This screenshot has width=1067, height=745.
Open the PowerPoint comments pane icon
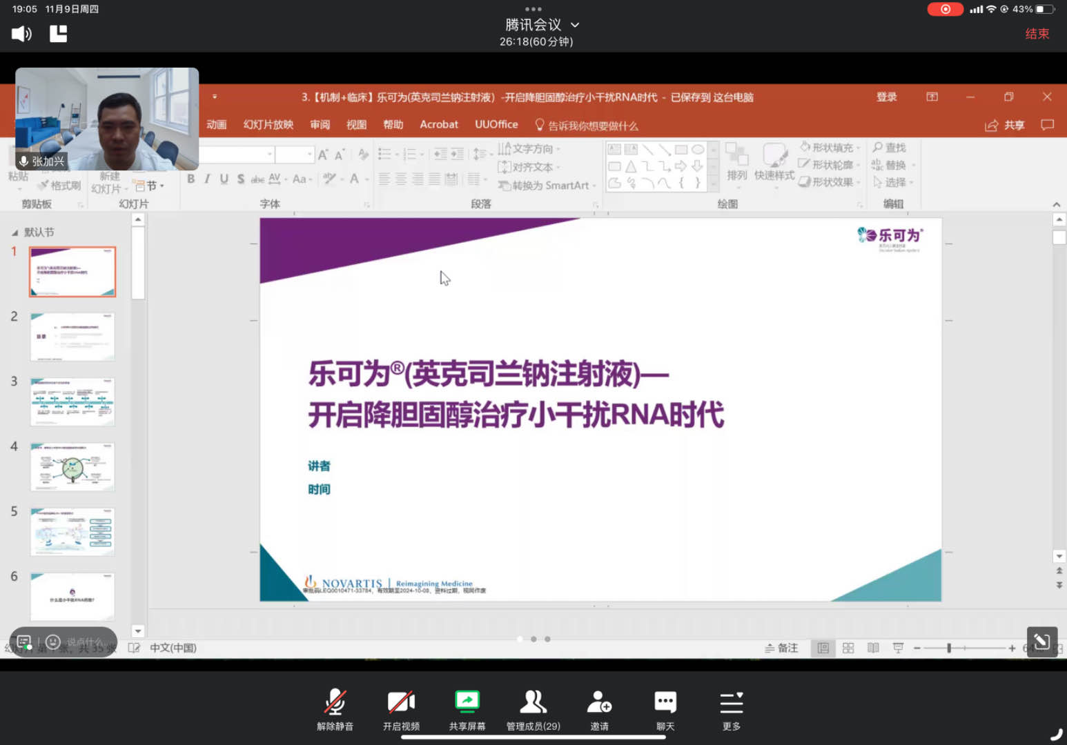point(1047,126)
